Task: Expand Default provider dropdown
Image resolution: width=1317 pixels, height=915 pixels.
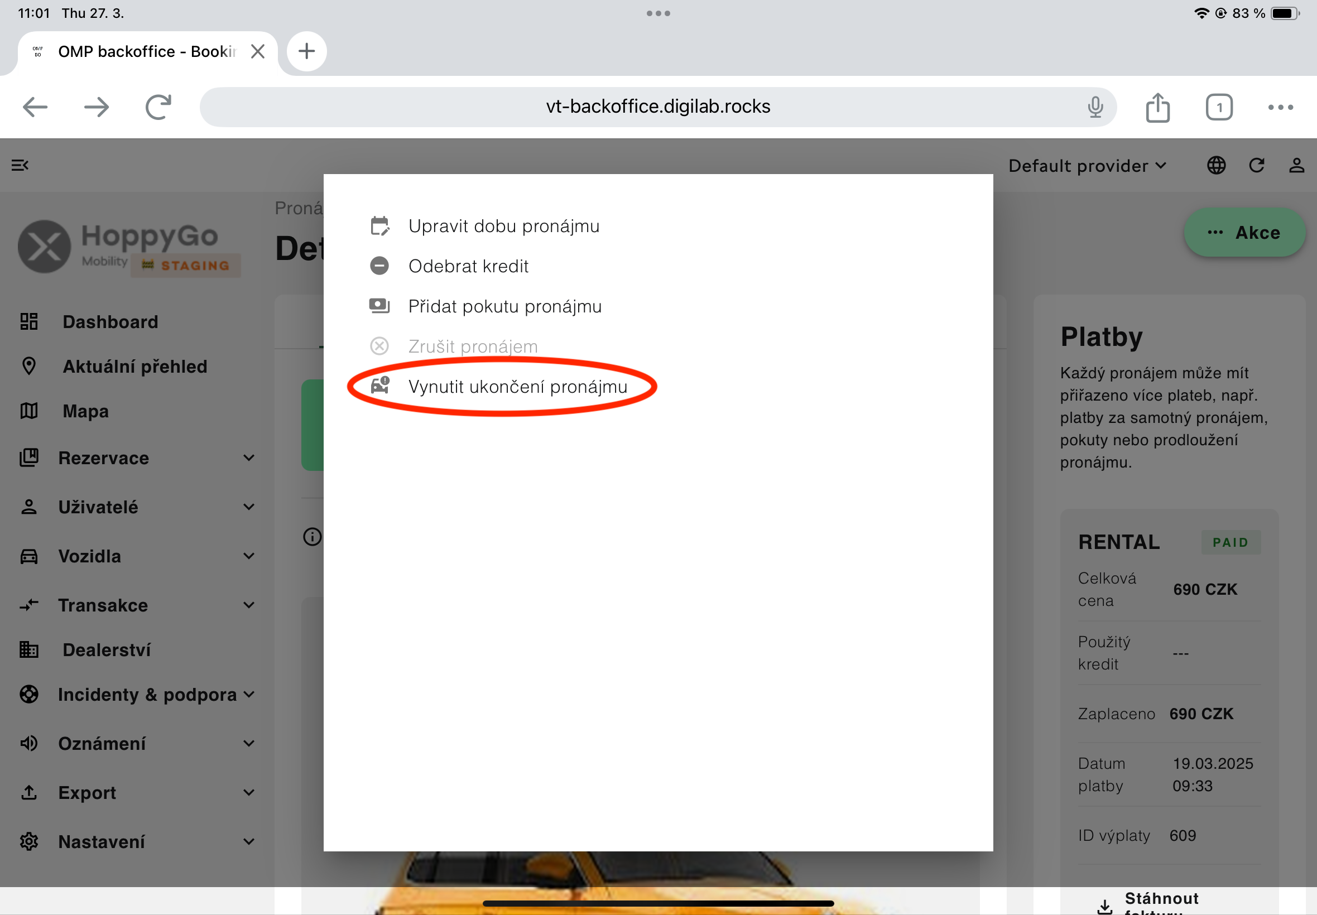Action: click(x=1088, y=166)
